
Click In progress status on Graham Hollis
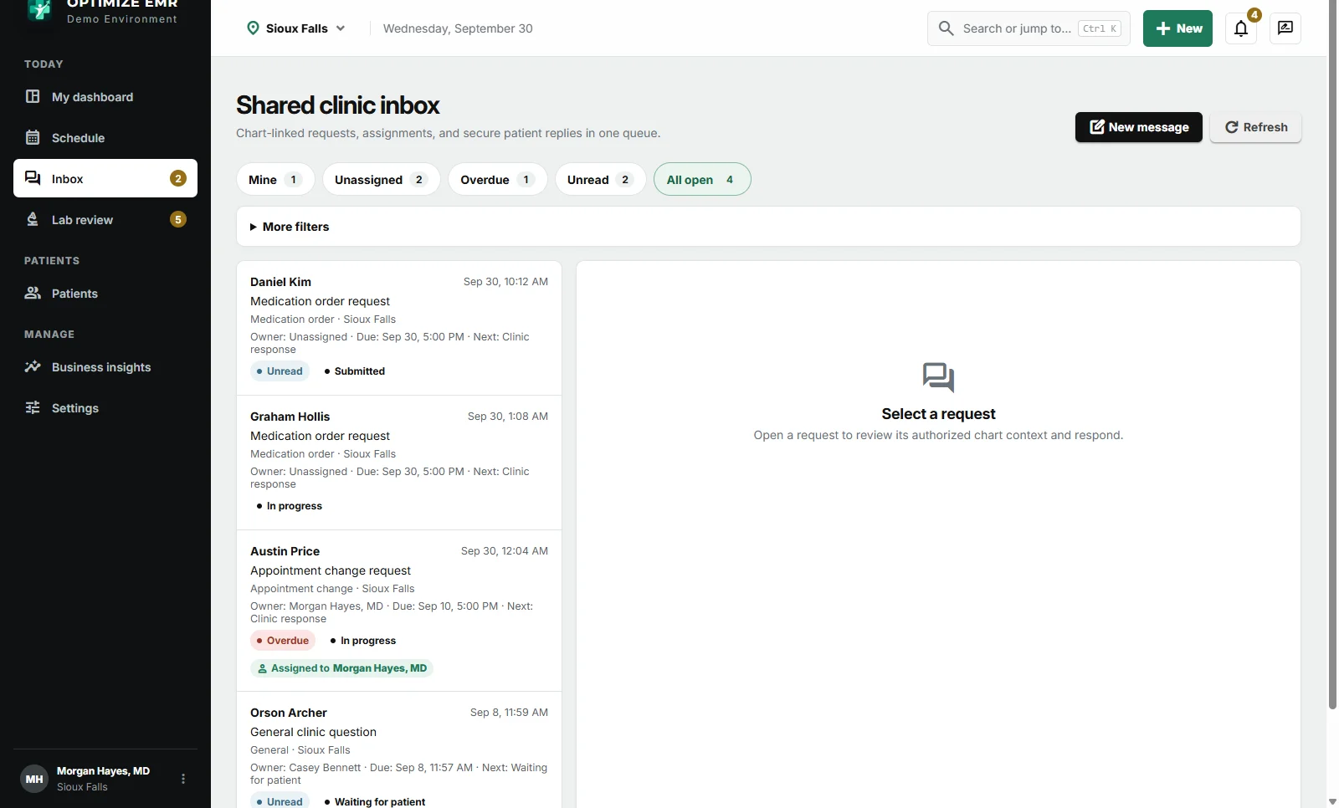click(x=290, y=506)
